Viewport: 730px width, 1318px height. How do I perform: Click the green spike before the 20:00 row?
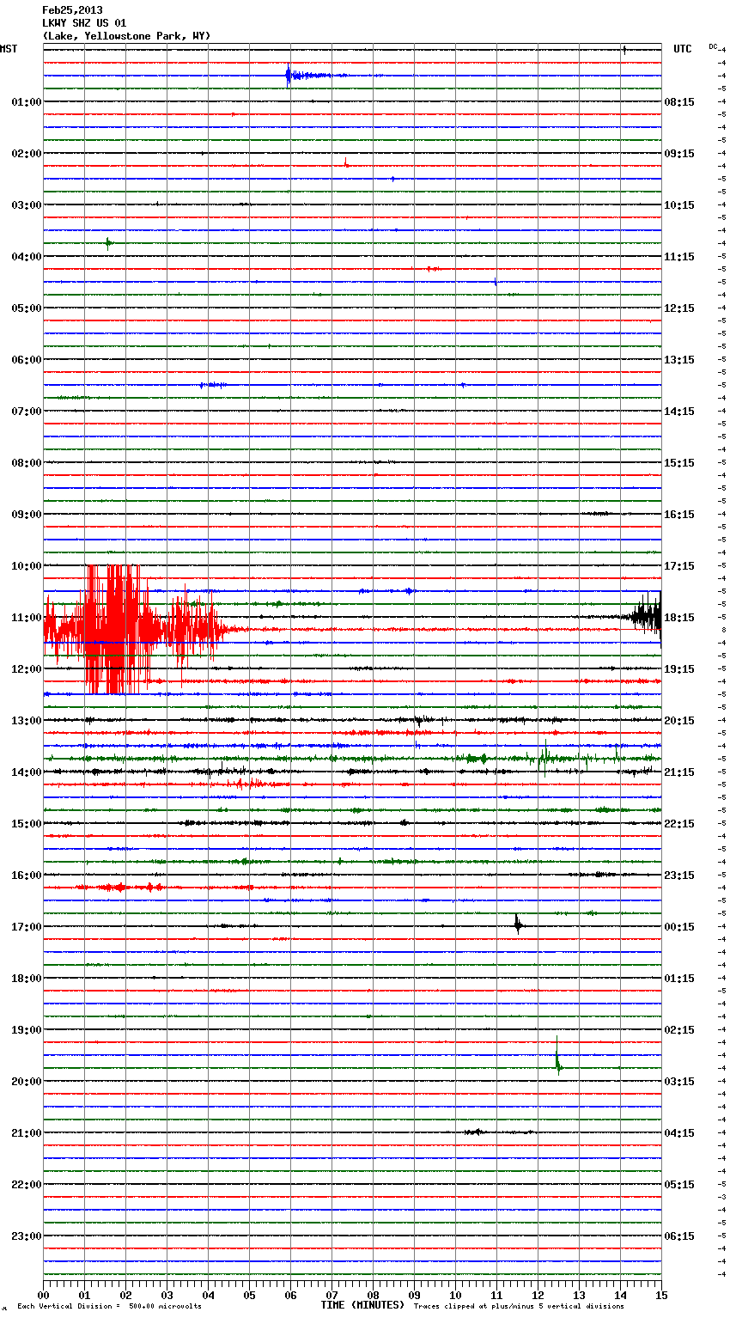tap(557, 1058)
